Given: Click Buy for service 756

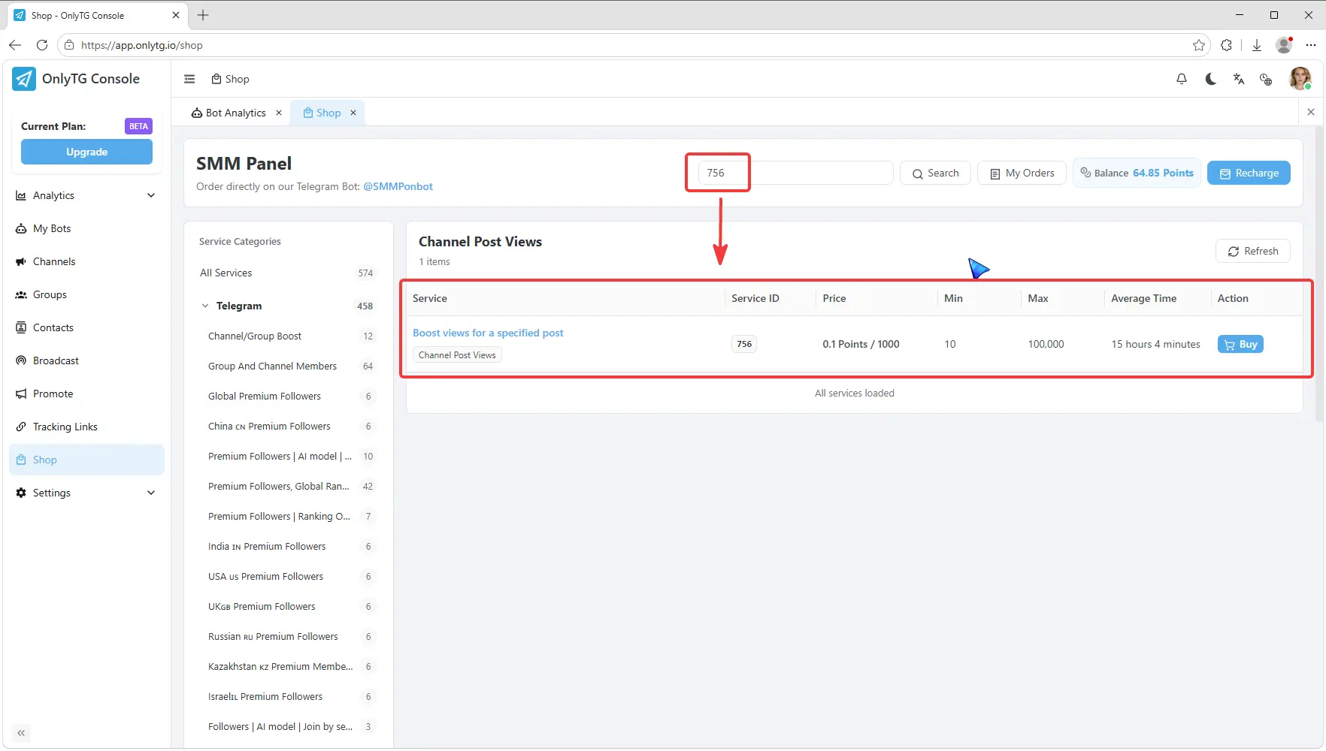Looking at the screenshot, I should (x=1240, y=344).
